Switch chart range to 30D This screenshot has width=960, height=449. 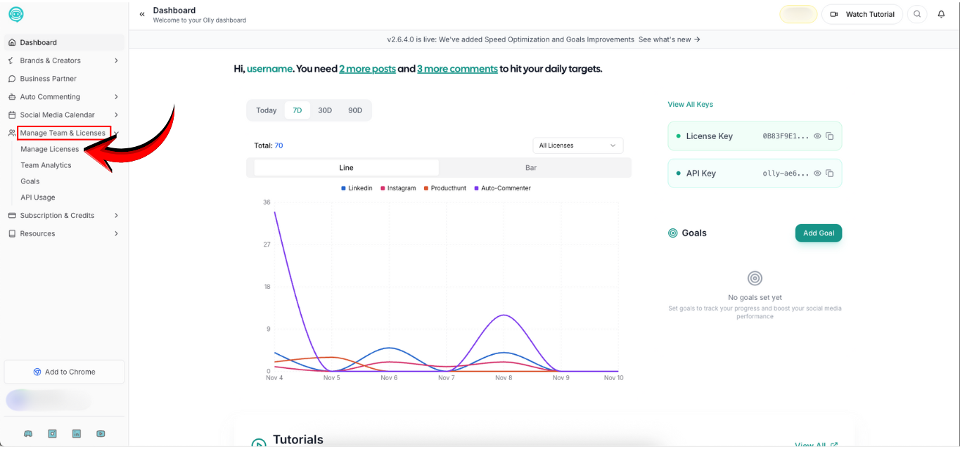coord(325,110)
